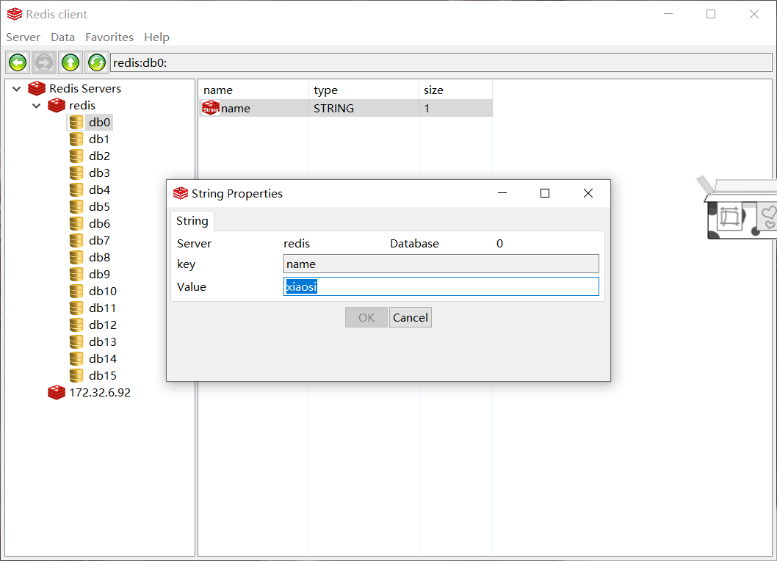
Task: Click the db6 database icon
Action: (x=76, y=223)
